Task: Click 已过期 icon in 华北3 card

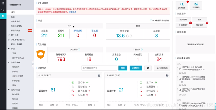Action: [73, 95]
